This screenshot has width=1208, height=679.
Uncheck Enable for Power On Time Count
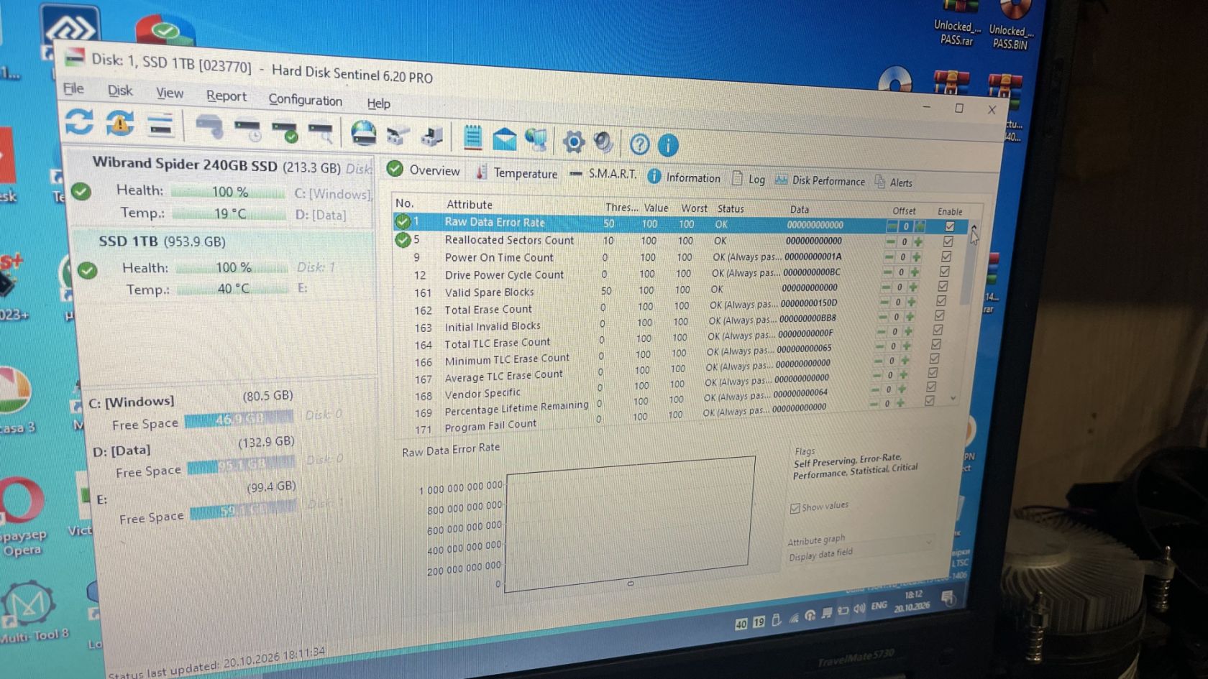coord(946,257)
